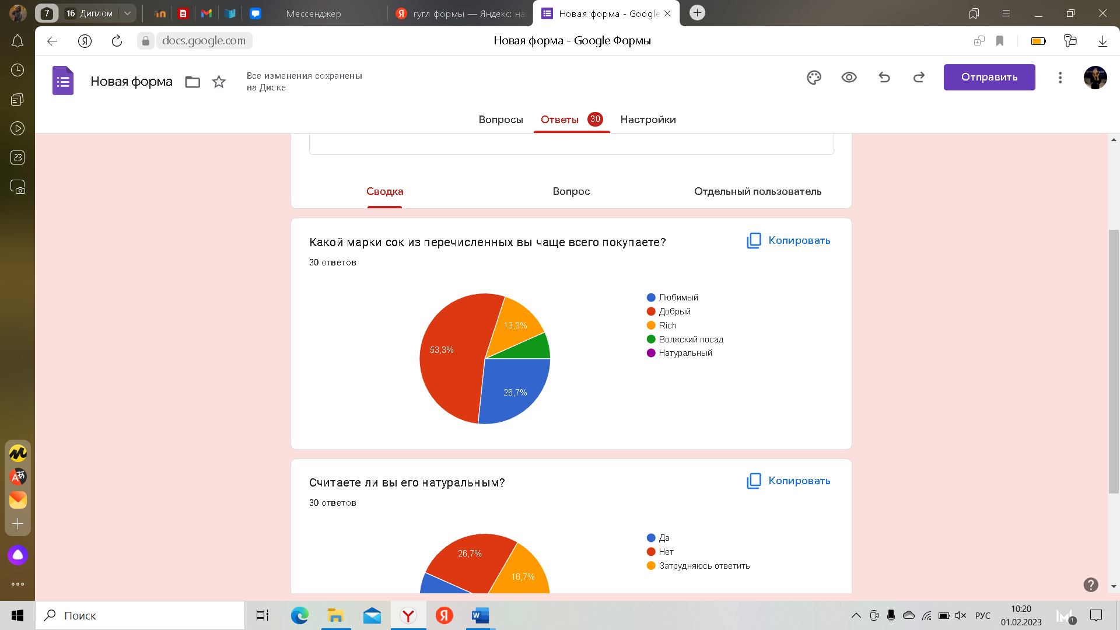
Task: Open the Windows Start menu
Action: pos(17,615)
